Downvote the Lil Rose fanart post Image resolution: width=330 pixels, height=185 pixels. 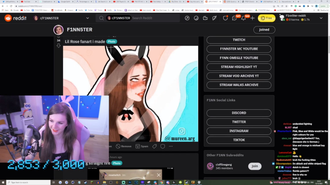click(x=59, y=45)
